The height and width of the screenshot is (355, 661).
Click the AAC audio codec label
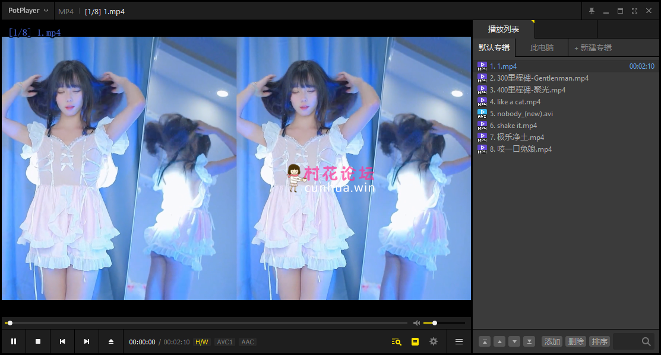(248, 342)
